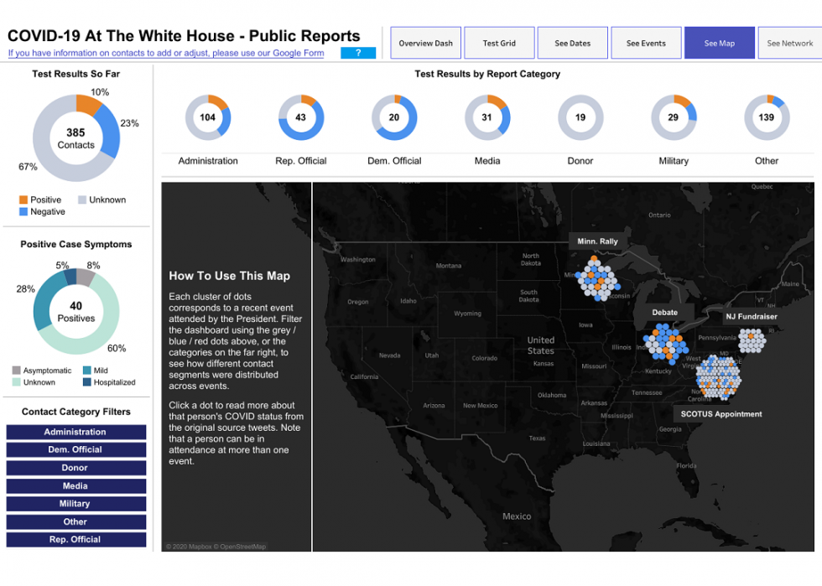Select the Military donut chart showing 29
822x586 pixels.
click(674, 117)
